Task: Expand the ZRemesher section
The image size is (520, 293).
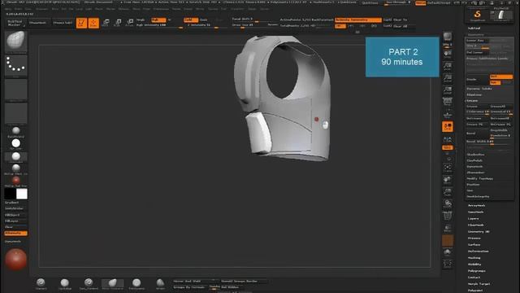Action: (x=475, y=173)
